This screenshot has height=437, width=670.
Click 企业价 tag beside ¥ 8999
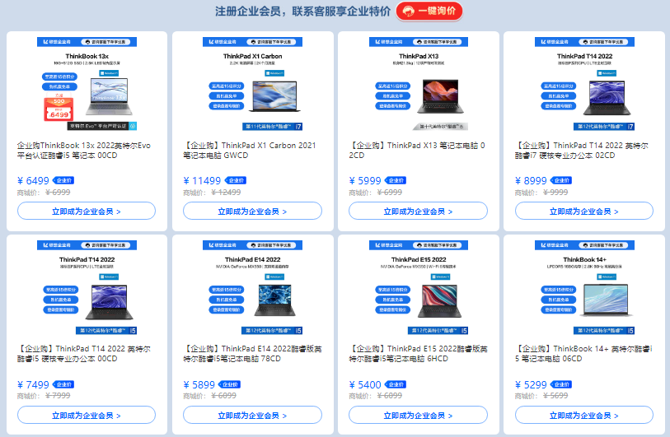coord(561,180)
